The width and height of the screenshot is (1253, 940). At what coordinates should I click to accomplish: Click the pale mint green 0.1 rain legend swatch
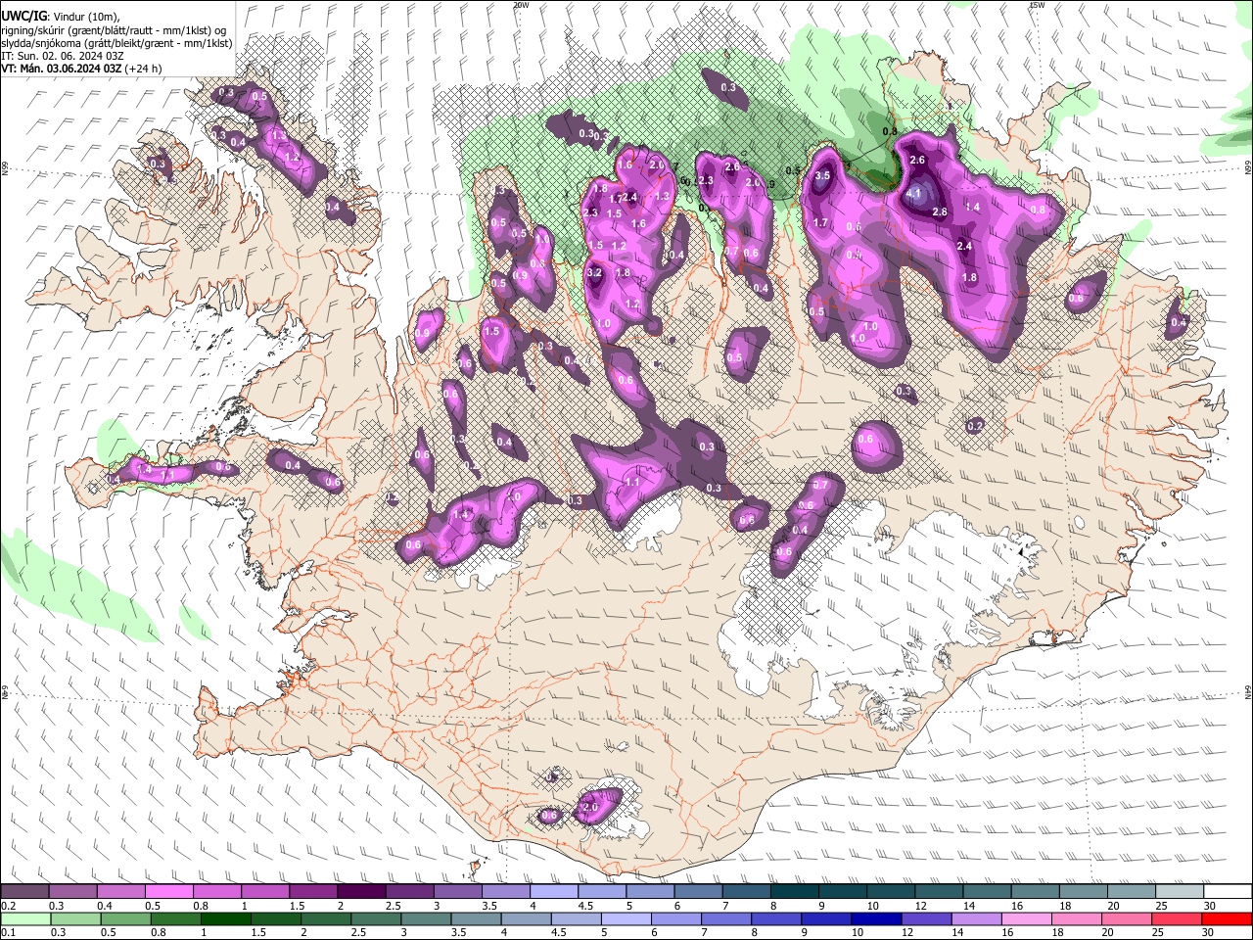point(24,918)
